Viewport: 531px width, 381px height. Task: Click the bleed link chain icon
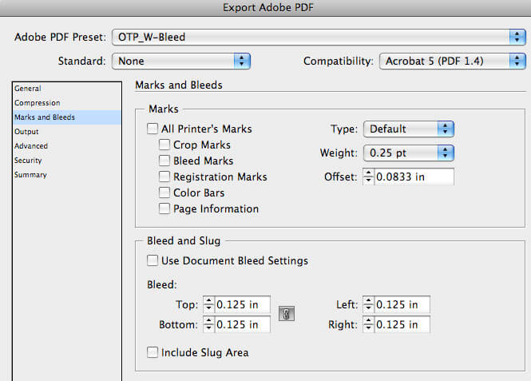click(x=287, y=314)
